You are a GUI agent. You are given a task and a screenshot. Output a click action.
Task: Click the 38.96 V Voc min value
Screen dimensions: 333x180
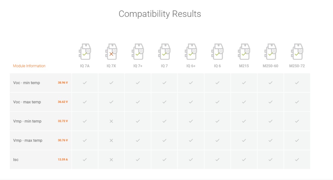pyautogui.click(x=63, y=83)
